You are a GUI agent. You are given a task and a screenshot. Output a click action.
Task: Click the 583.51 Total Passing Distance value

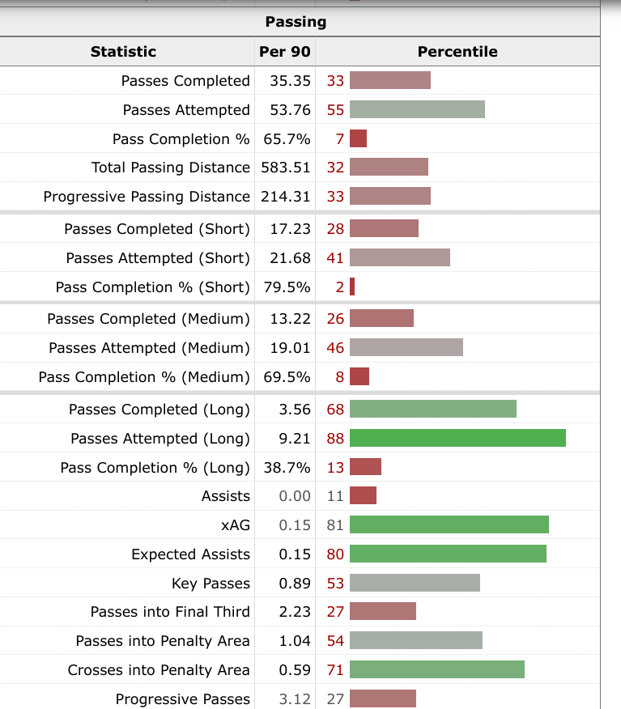point(286,168)
